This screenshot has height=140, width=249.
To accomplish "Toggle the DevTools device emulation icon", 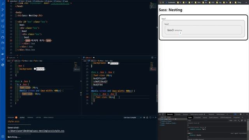I will 163,114.
